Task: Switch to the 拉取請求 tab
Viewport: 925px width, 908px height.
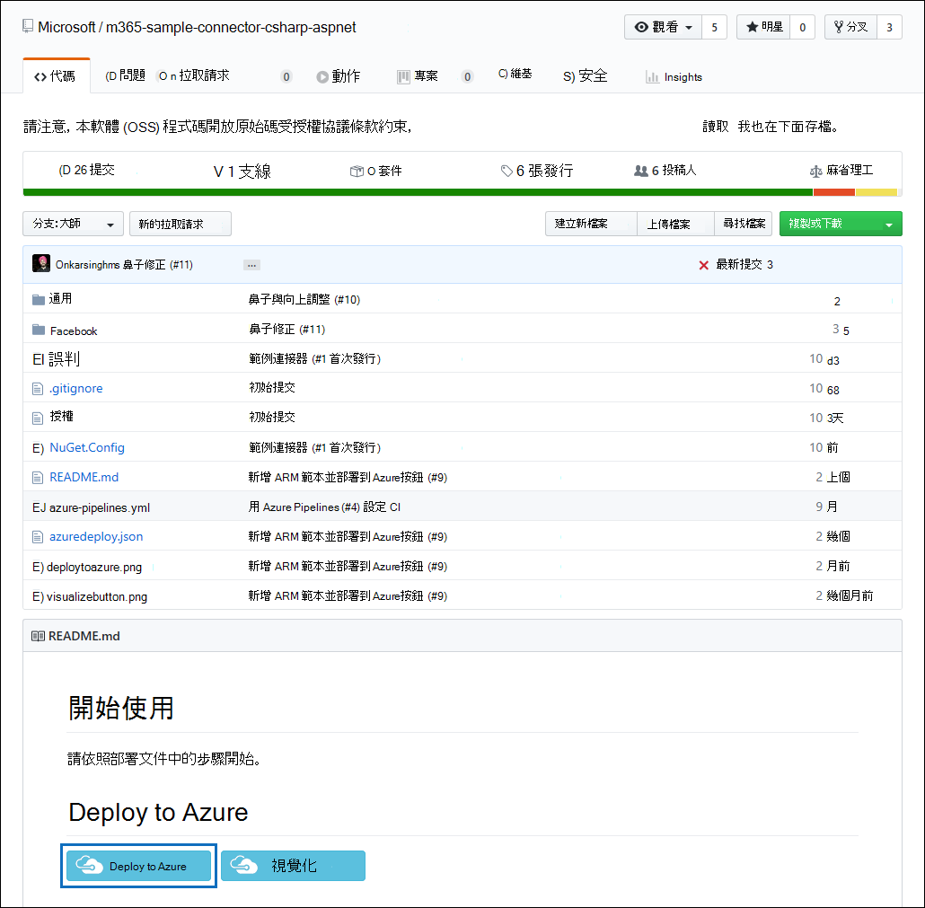Action: click(x=195, y=75)
